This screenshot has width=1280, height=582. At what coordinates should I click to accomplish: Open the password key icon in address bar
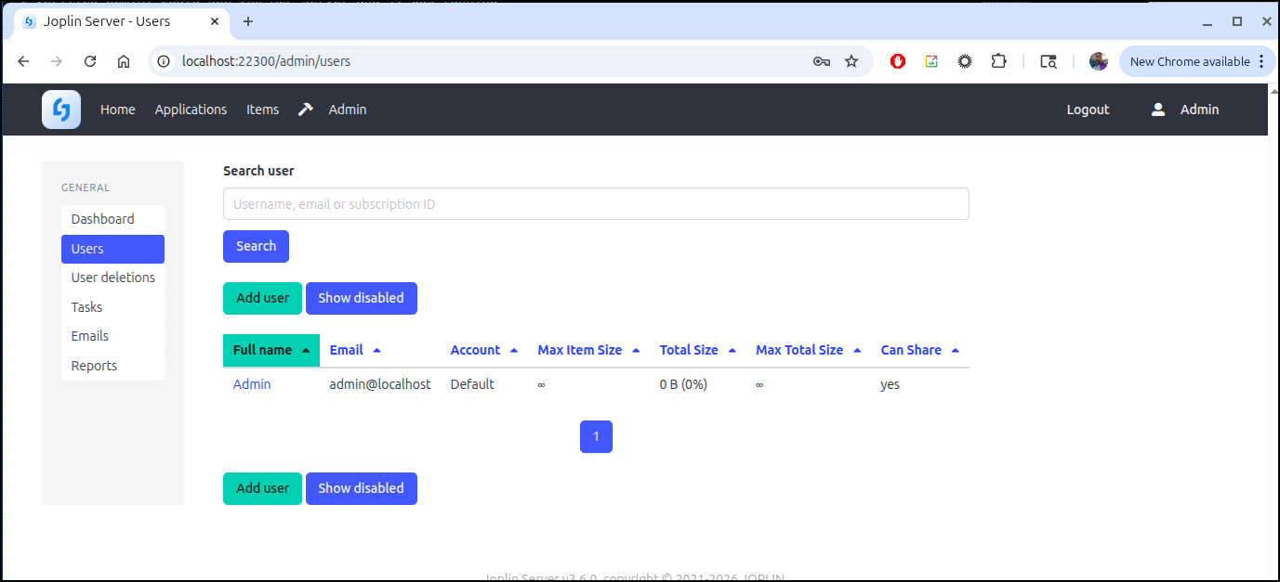pyautogui.click(x=821, y=61)
